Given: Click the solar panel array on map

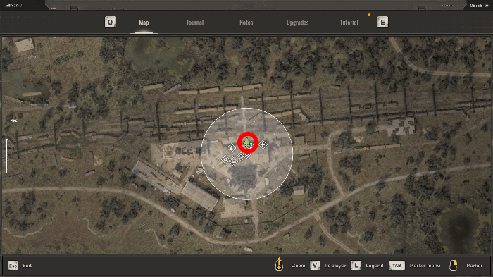Looking at the screenshot, I should [401, 127].
